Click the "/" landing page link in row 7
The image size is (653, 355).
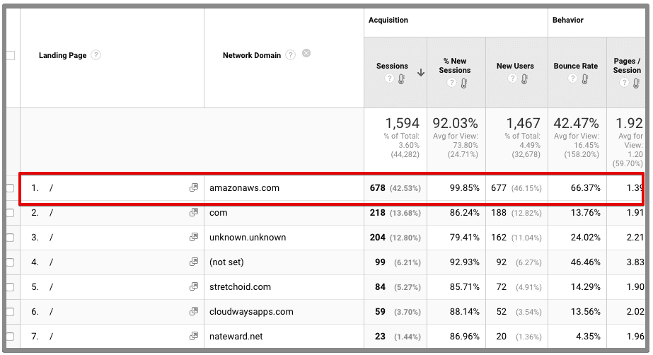click(x=51, y=337)
